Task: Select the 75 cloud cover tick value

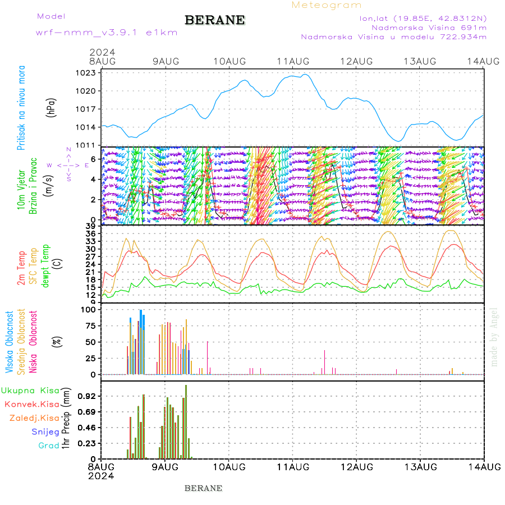Action: coord(91,326)
